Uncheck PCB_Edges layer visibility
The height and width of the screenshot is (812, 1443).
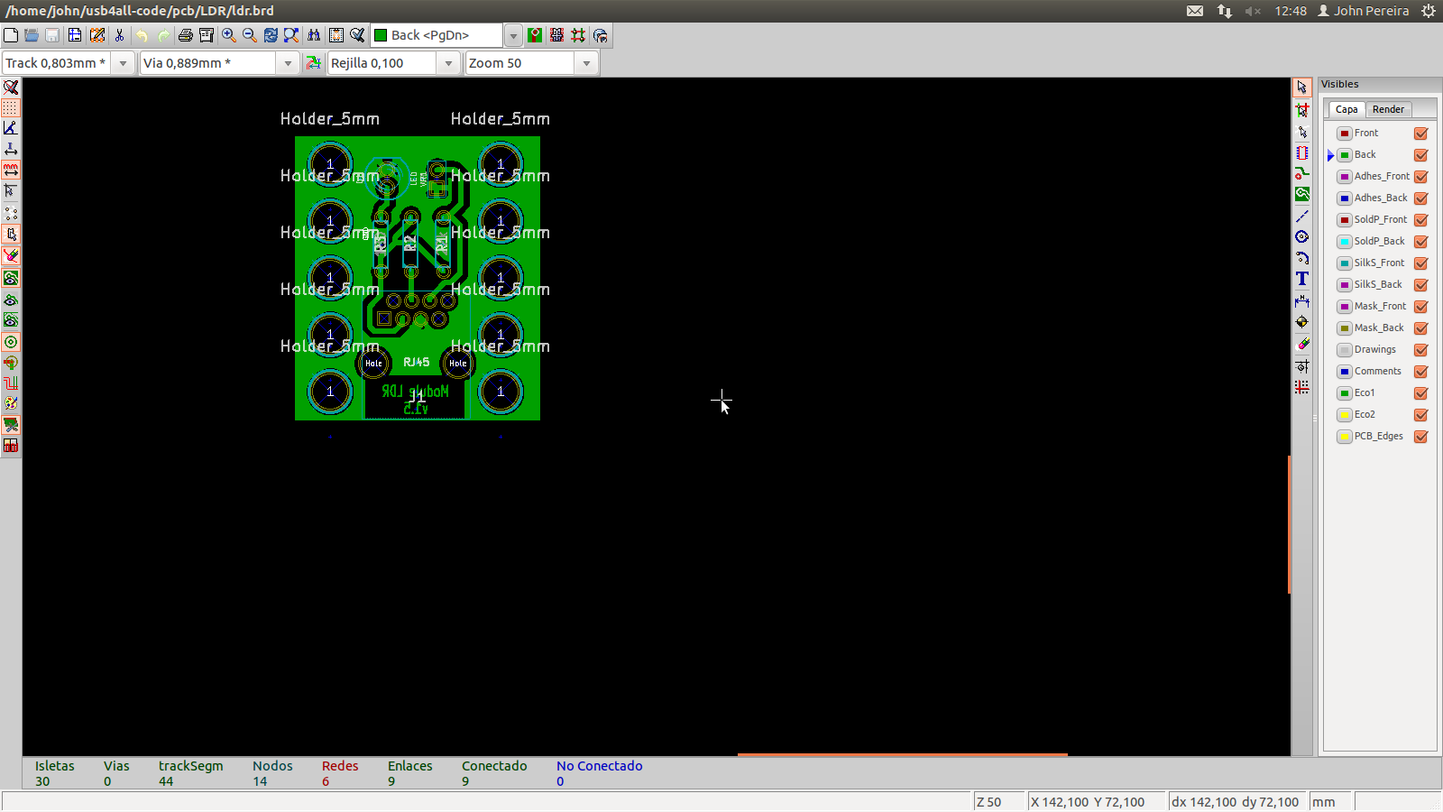tap(1421, 437)
